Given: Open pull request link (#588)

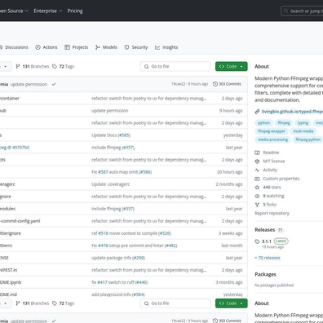Looking at the screenshot, I should [x=145, y=172].
